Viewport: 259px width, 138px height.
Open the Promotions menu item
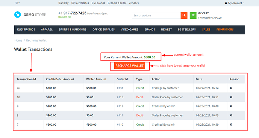click(225, 30)
